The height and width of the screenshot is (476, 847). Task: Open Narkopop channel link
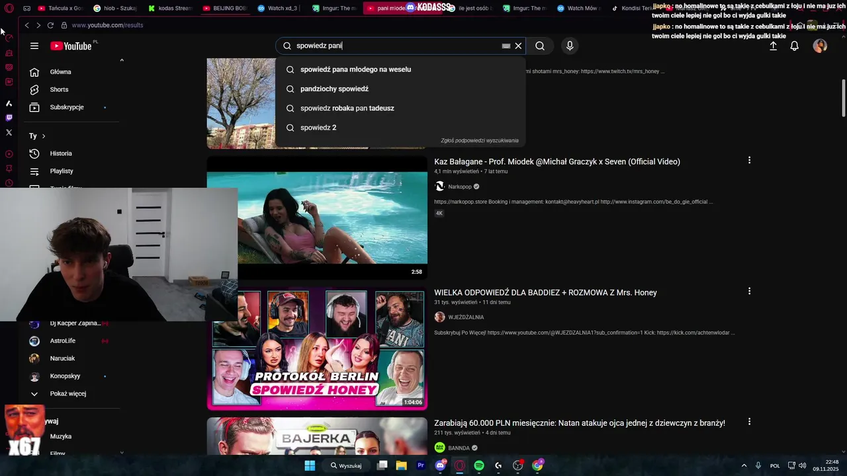click(460, 186)
